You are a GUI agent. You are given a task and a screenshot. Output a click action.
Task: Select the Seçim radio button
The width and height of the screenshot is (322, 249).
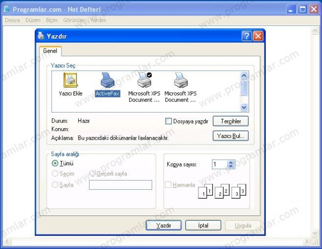tap(55, 173)
